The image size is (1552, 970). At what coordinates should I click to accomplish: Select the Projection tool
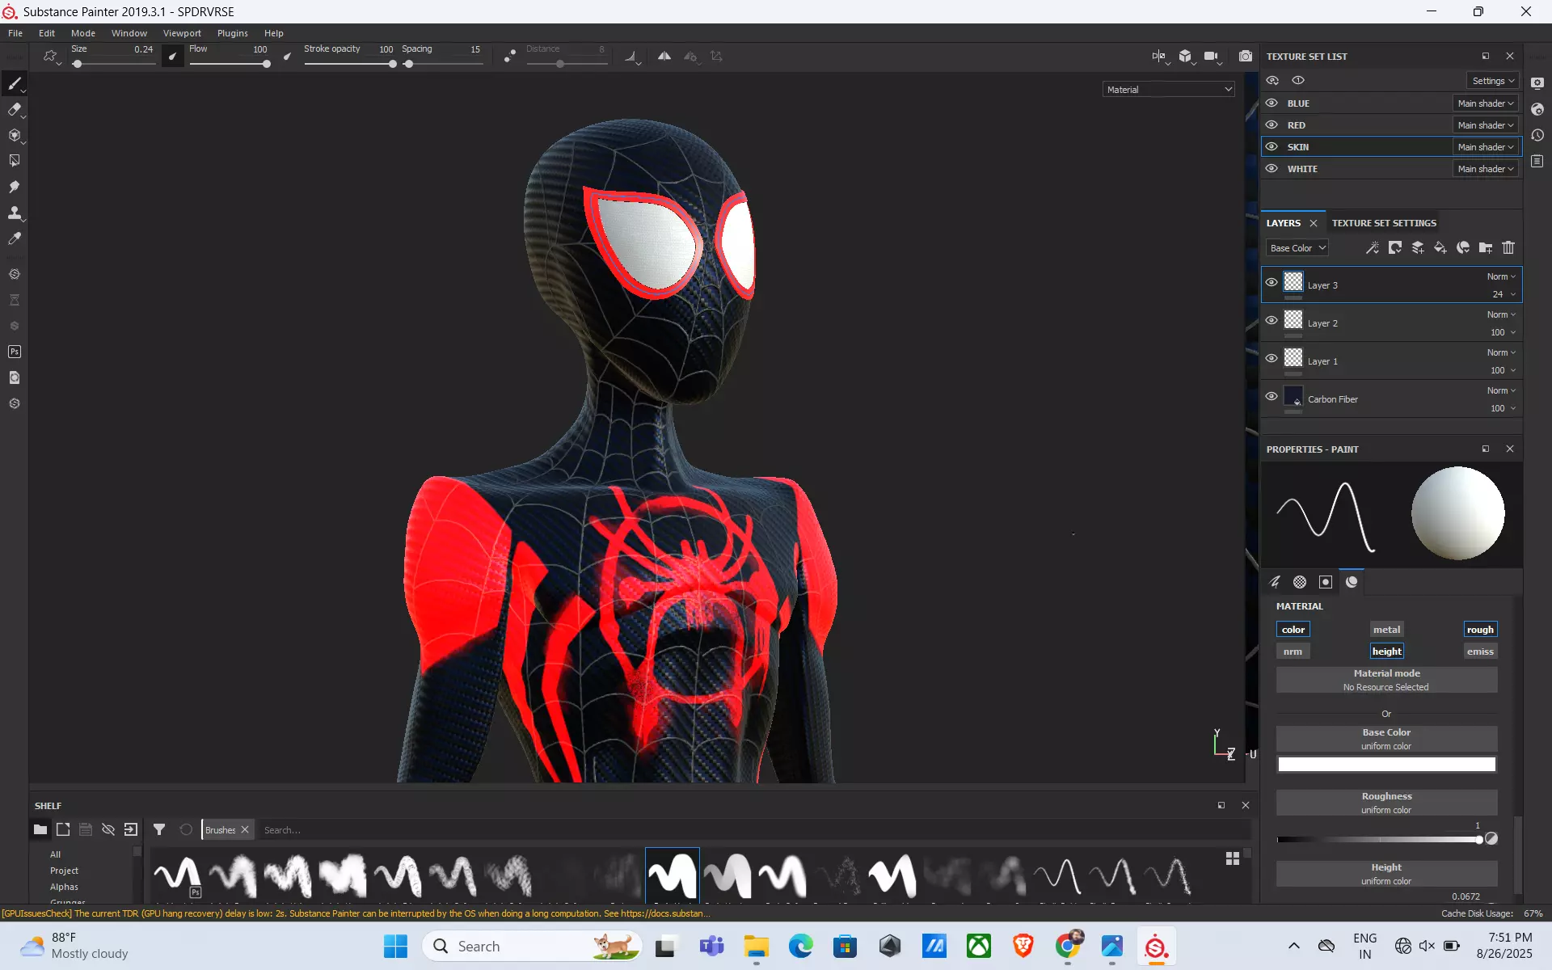coord(15,136)
